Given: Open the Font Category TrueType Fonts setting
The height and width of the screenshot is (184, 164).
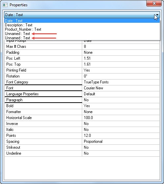Looking at the screenshot, I should coord(121,82).
